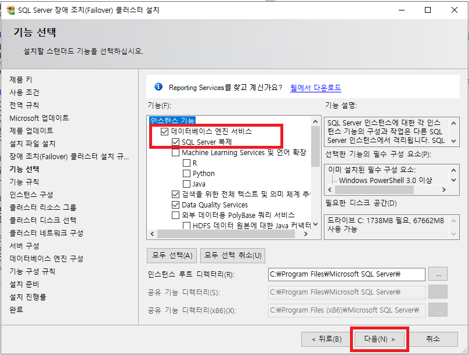Go to 전역 규칙 step
Viewport: 469px width, 355px height.
[x=24, y=105]
